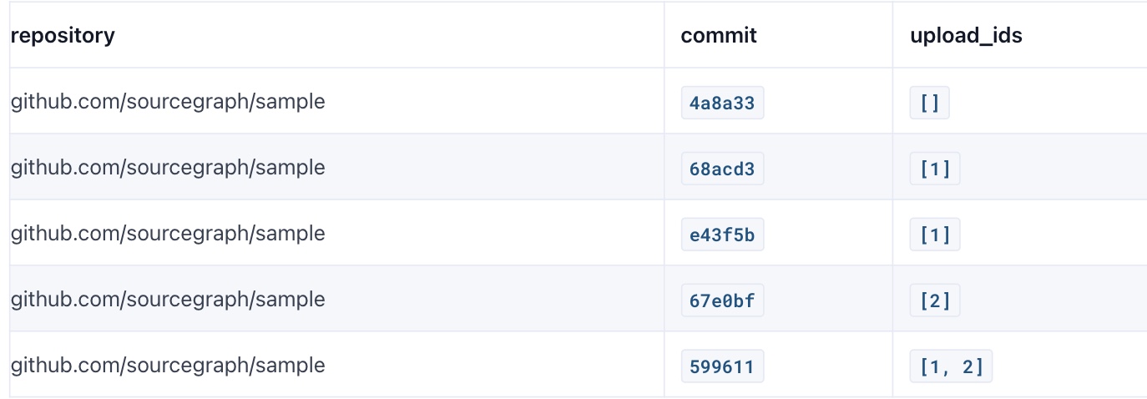Click the e43f5b commit badge
This screenshot has height=399, width=1147.
722,235
